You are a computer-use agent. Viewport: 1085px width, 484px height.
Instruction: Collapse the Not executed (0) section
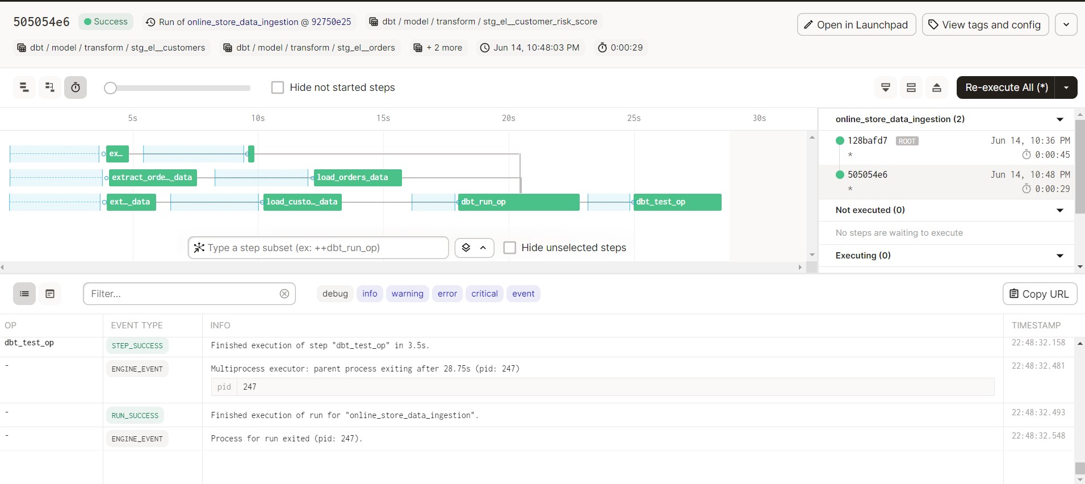click(1059, 210)
